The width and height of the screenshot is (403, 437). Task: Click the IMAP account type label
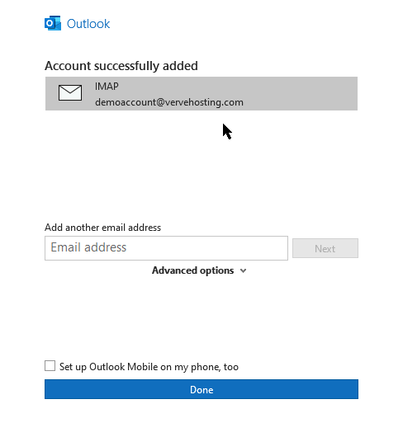[107, 87]
